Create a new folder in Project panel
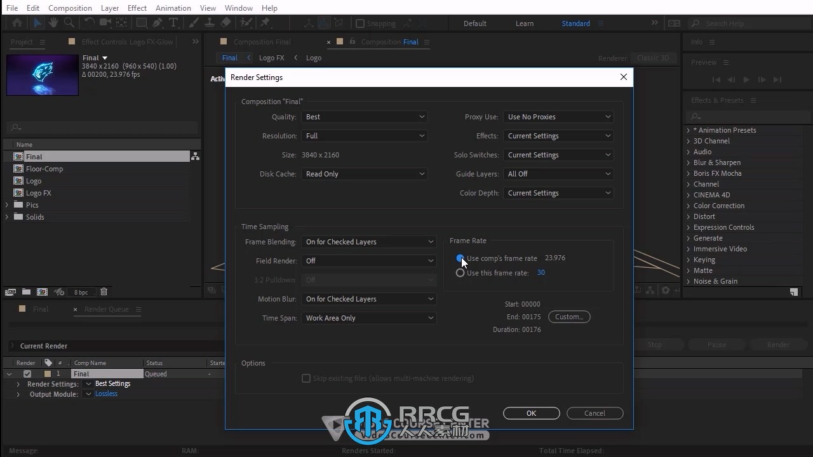This screenshot has width=813, height=457. pyautogui.click(x=26, y=292)
